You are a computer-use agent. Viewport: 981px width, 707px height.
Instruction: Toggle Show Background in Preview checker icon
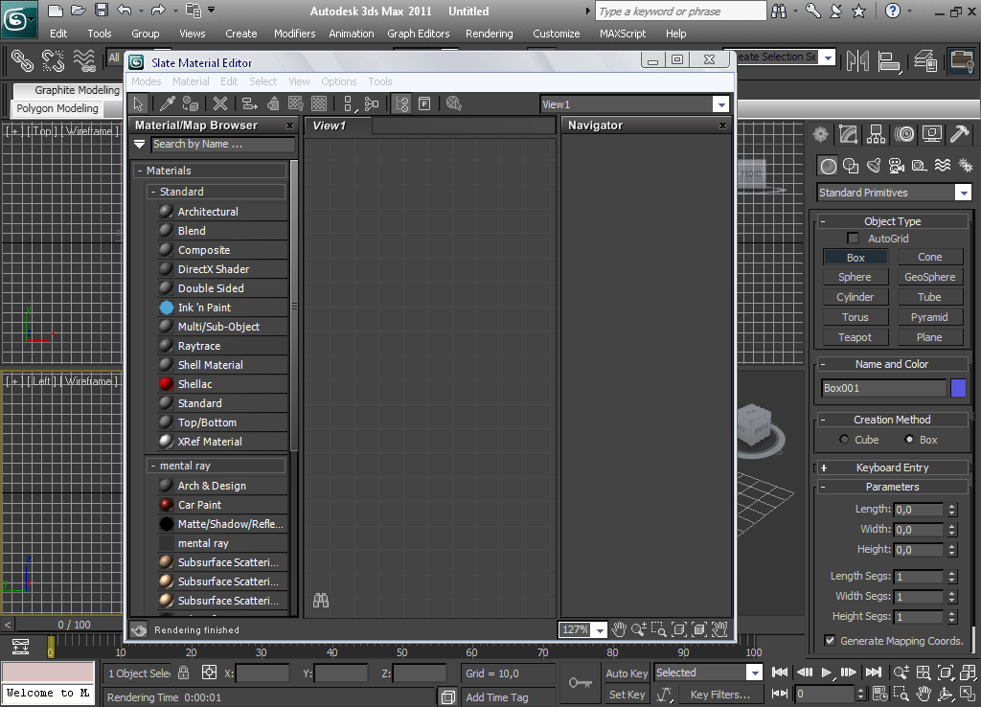coord(319,103)
